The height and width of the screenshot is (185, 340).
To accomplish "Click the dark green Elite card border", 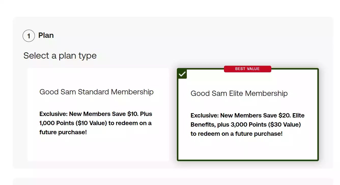I will pyautogui.click(x=318, y=114).
